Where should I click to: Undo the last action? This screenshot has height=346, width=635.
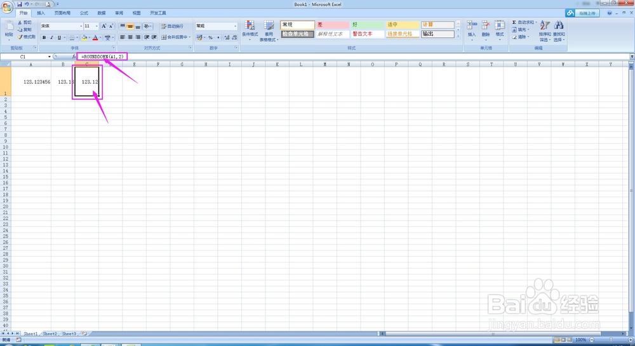pos(26,4)
